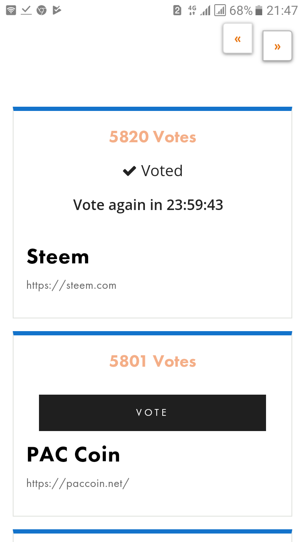Select the PAC Coin heading

tap(73, 454)
